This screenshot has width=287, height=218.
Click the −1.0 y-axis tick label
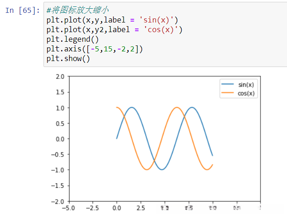[x=58, y=170]
